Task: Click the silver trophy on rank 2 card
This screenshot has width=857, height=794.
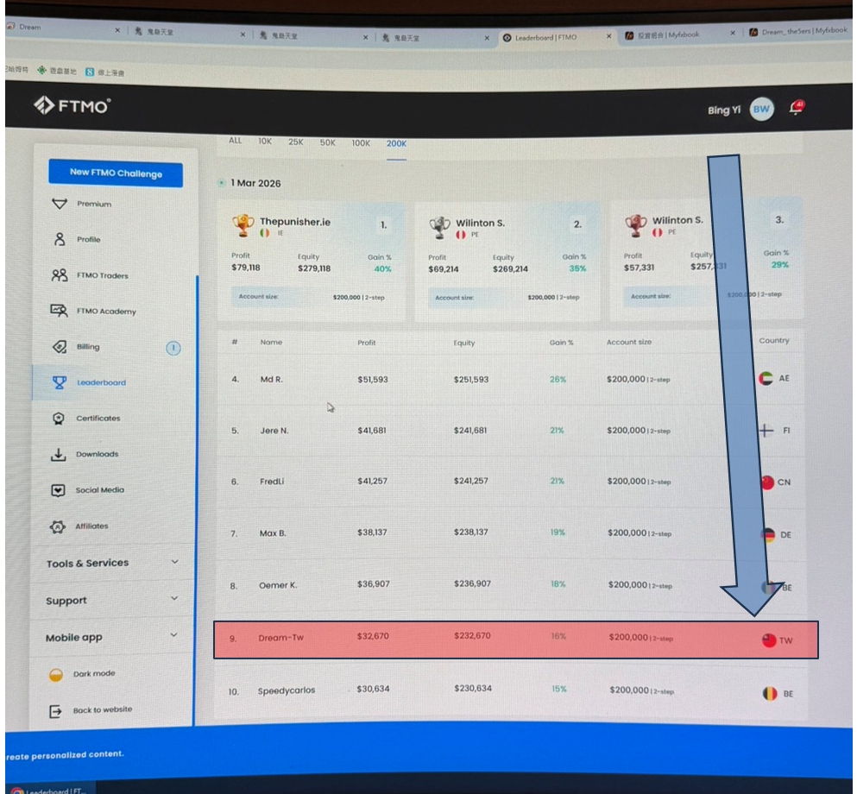Action: 439,227
